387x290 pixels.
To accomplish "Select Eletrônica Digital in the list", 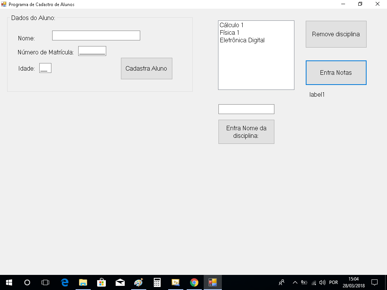I will pyautogui.click(x=242, y=40).
